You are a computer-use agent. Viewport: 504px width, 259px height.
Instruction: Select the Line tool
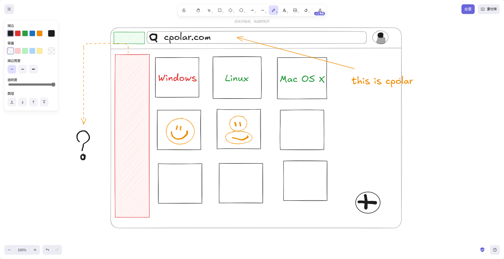263,10
